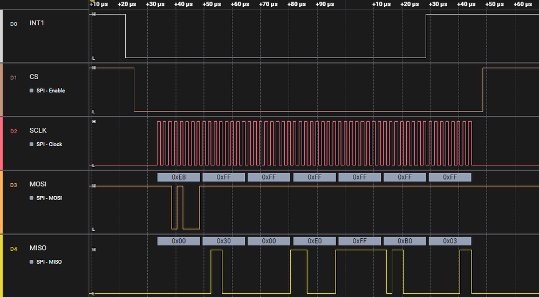This screenshot has height=297, width=539.
Task: Select the MISO 0xB0 decoded byte
Action: pyautogui.click(x=405, y=241)
